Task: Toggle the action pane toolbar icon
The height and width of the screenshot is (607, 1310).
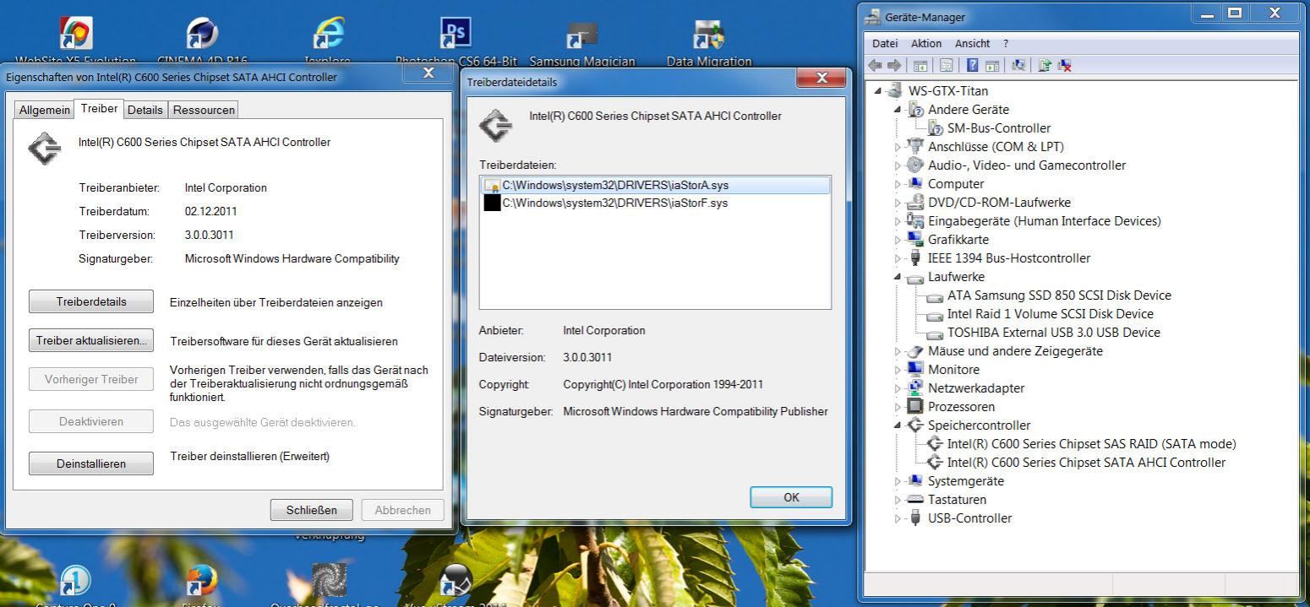Action: (x=992, y=65)
